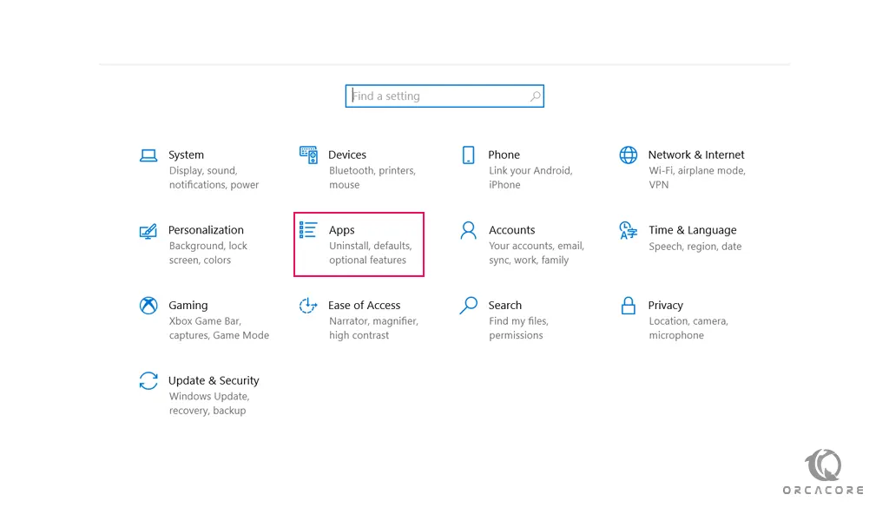Click 'Display, sound, notifications, power' description

tap(214, 178)
